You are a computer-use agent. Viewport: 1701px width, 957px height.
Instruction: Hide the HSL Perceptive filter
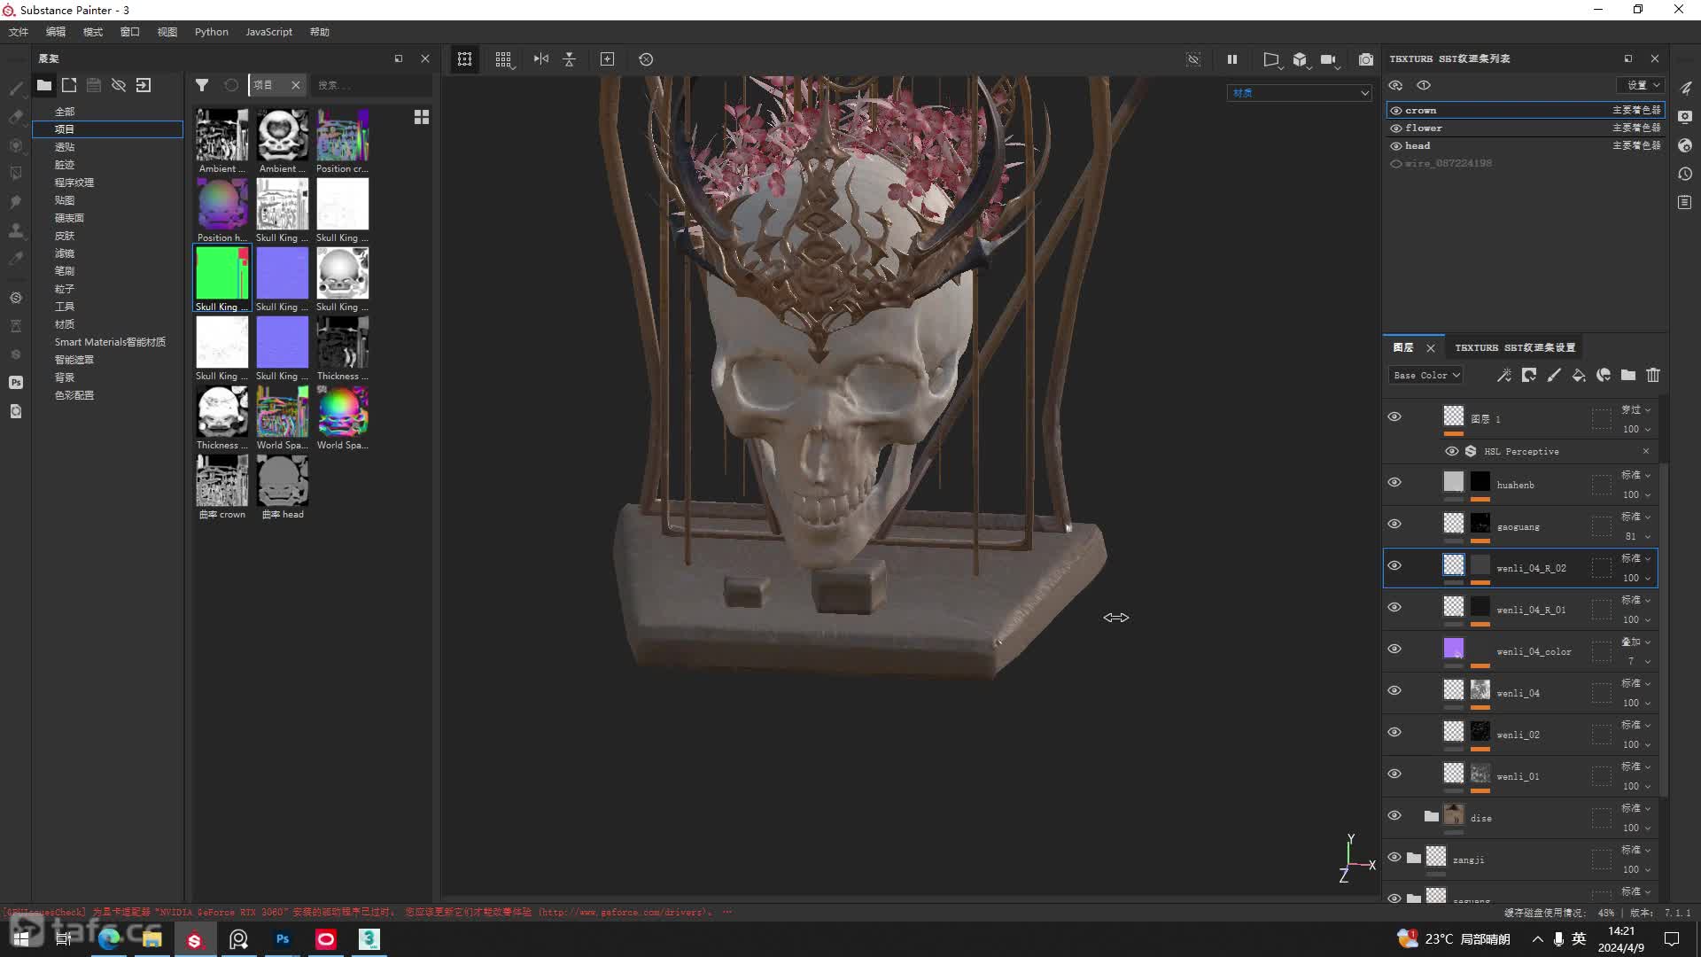(x=1451, y=452)
